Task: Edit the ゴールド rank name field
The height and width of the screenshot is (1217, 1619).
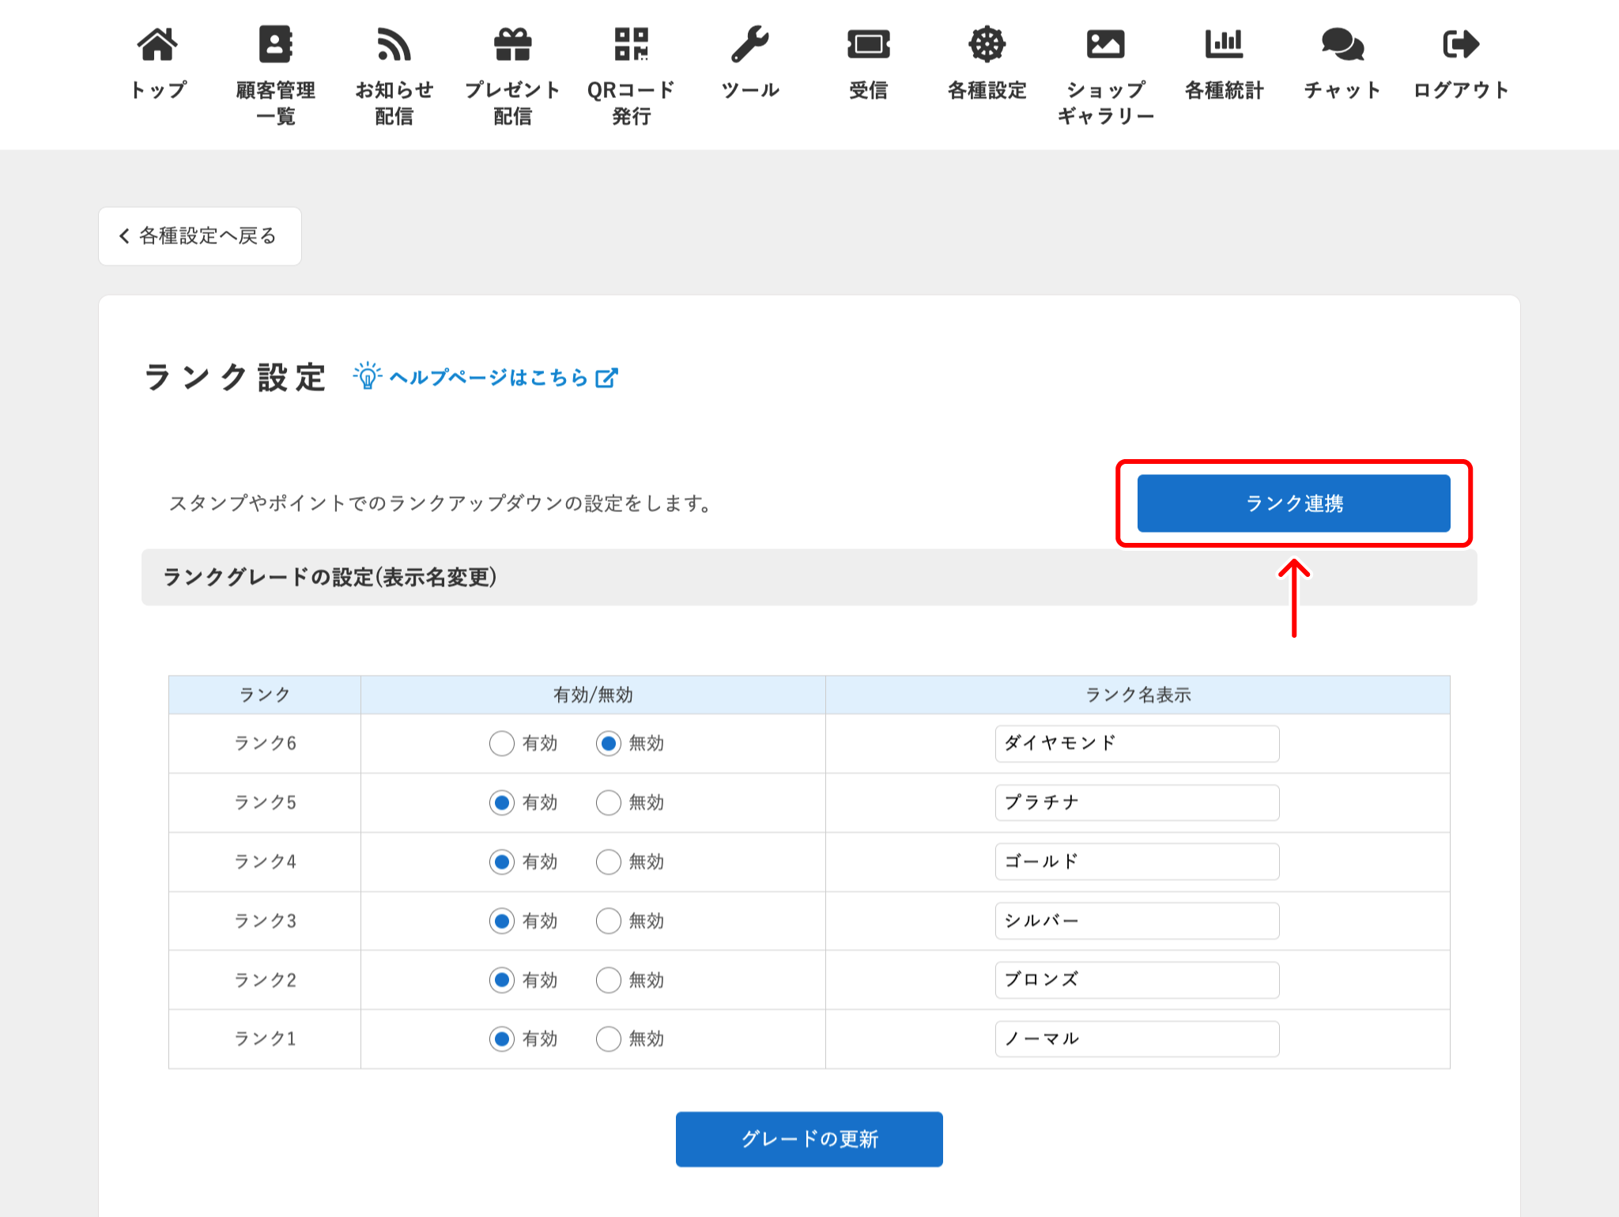Action: [1137, 862]
